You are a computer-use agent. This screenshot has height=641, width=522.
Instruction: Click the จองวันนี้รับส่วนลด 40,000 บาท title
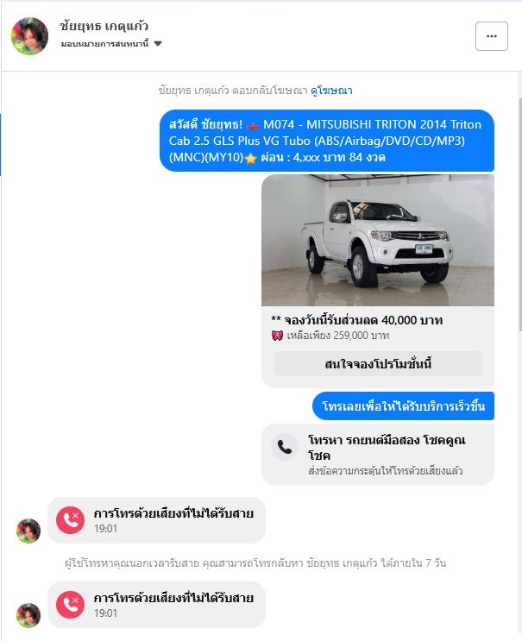(x=357, y=320)
